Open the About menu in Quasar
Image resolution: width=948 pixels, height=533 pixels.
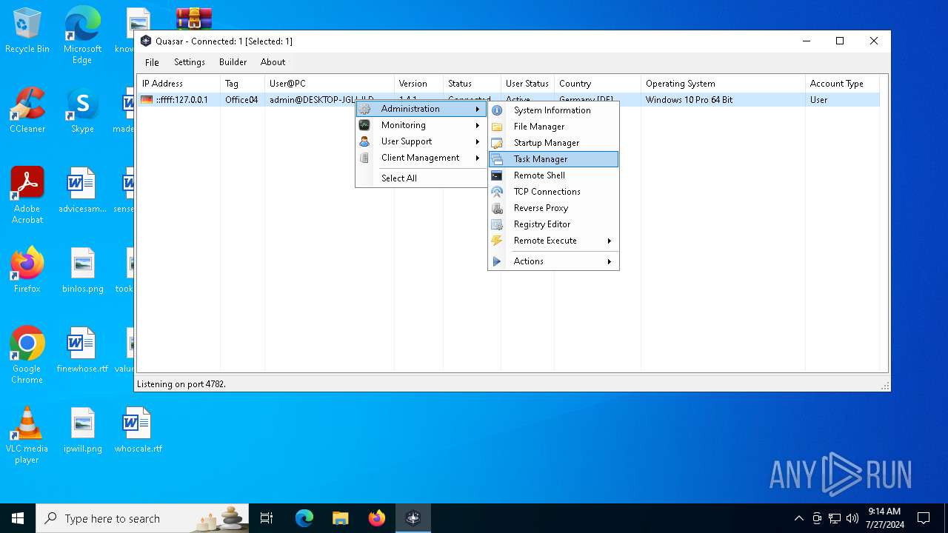273,62
